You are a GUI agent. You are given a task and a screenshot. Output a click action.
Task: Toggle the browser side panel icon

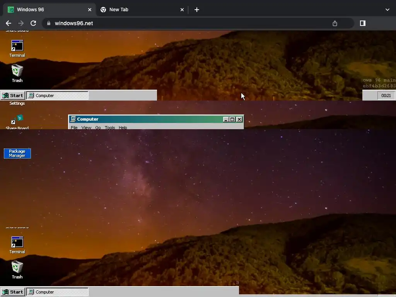coord(363,23)
